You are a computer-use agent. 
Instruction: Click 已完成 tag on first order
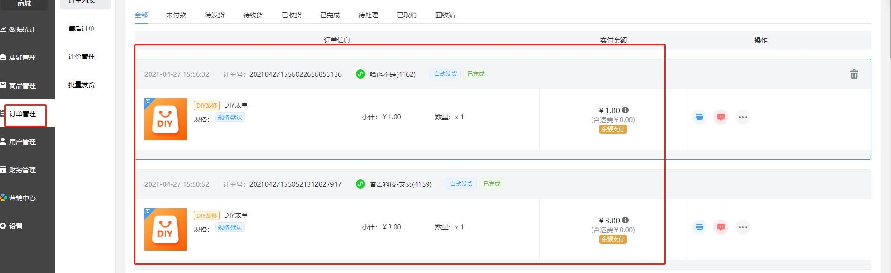click(x=476, y=74)
